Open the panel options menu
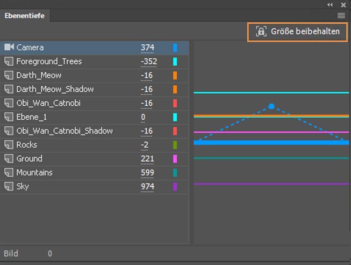Viewport: 351px width, 265px height. pos(341,16)
